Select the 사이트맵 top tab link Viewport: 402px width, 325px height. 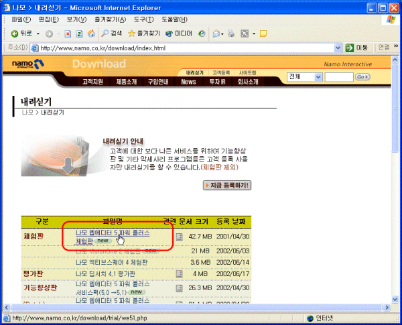click(x=247, y=73)
